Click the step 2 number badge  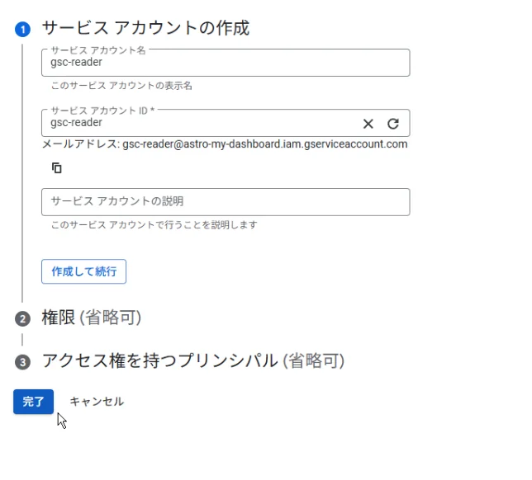click(22, 319)
